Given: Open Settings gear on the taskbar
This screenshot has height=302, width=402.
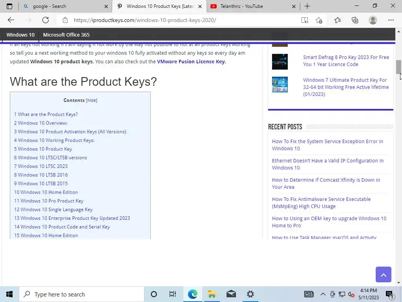Looking at the screenshot, I should (250, 294).
